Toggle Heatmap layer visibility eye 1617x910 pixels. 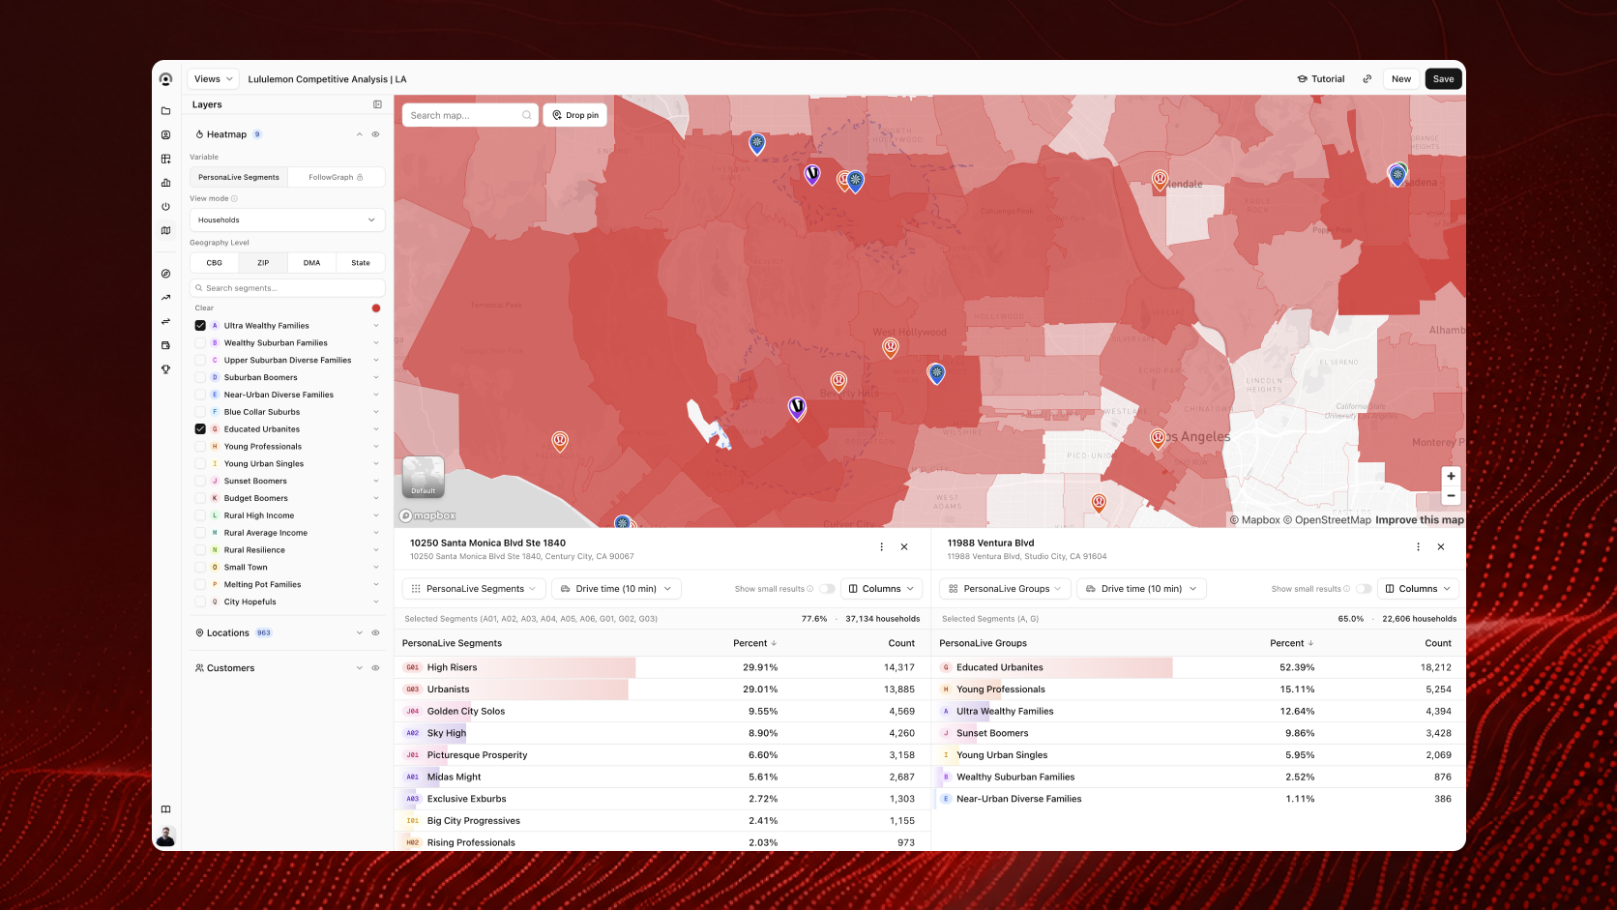pos(375,134)
